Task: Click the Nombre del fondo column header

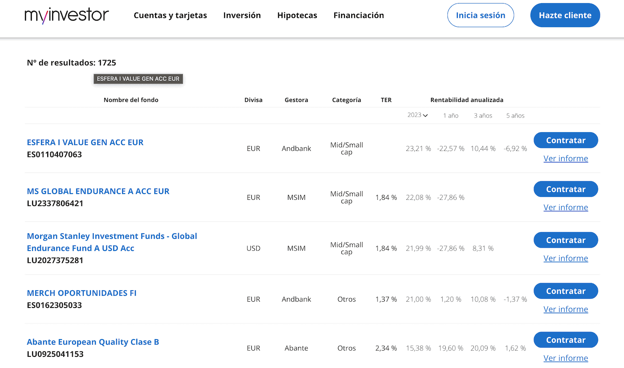Action: coord(131,100)
